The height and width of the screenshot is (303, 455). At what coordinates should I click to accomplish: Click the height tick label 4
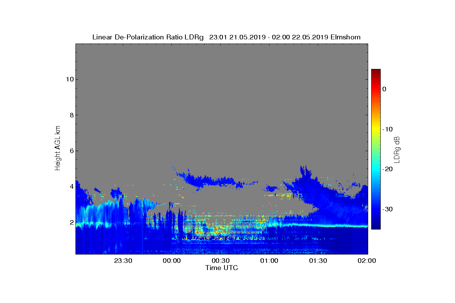click(71, 186)
